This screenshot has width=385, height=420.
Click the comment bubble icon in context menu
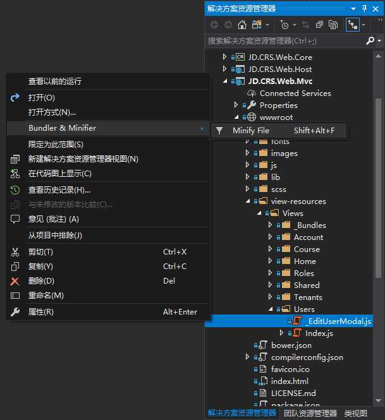pyautogui.click(x=15, y=219)
